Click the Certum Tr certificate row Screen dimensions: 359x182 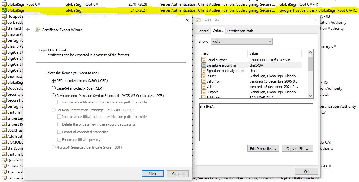[12, 112]
